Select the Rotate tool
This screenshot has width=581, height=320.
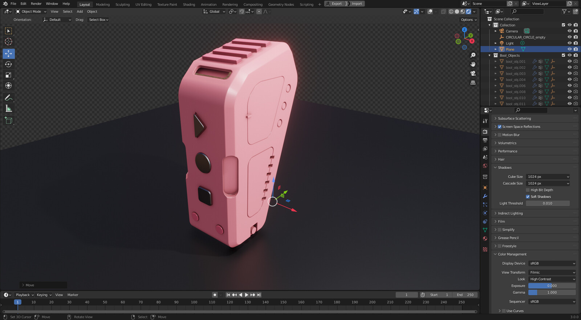point(9,64)
